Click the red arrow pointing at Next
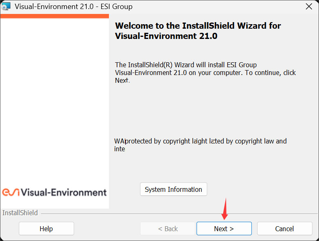Viewport: 319px width, 241px height. point(224,209)
